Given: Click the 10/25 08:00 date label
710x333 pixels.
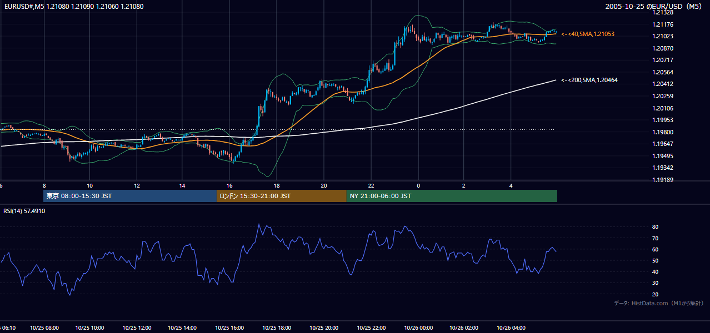Looking at the screenshot, I should coord(43,327).
